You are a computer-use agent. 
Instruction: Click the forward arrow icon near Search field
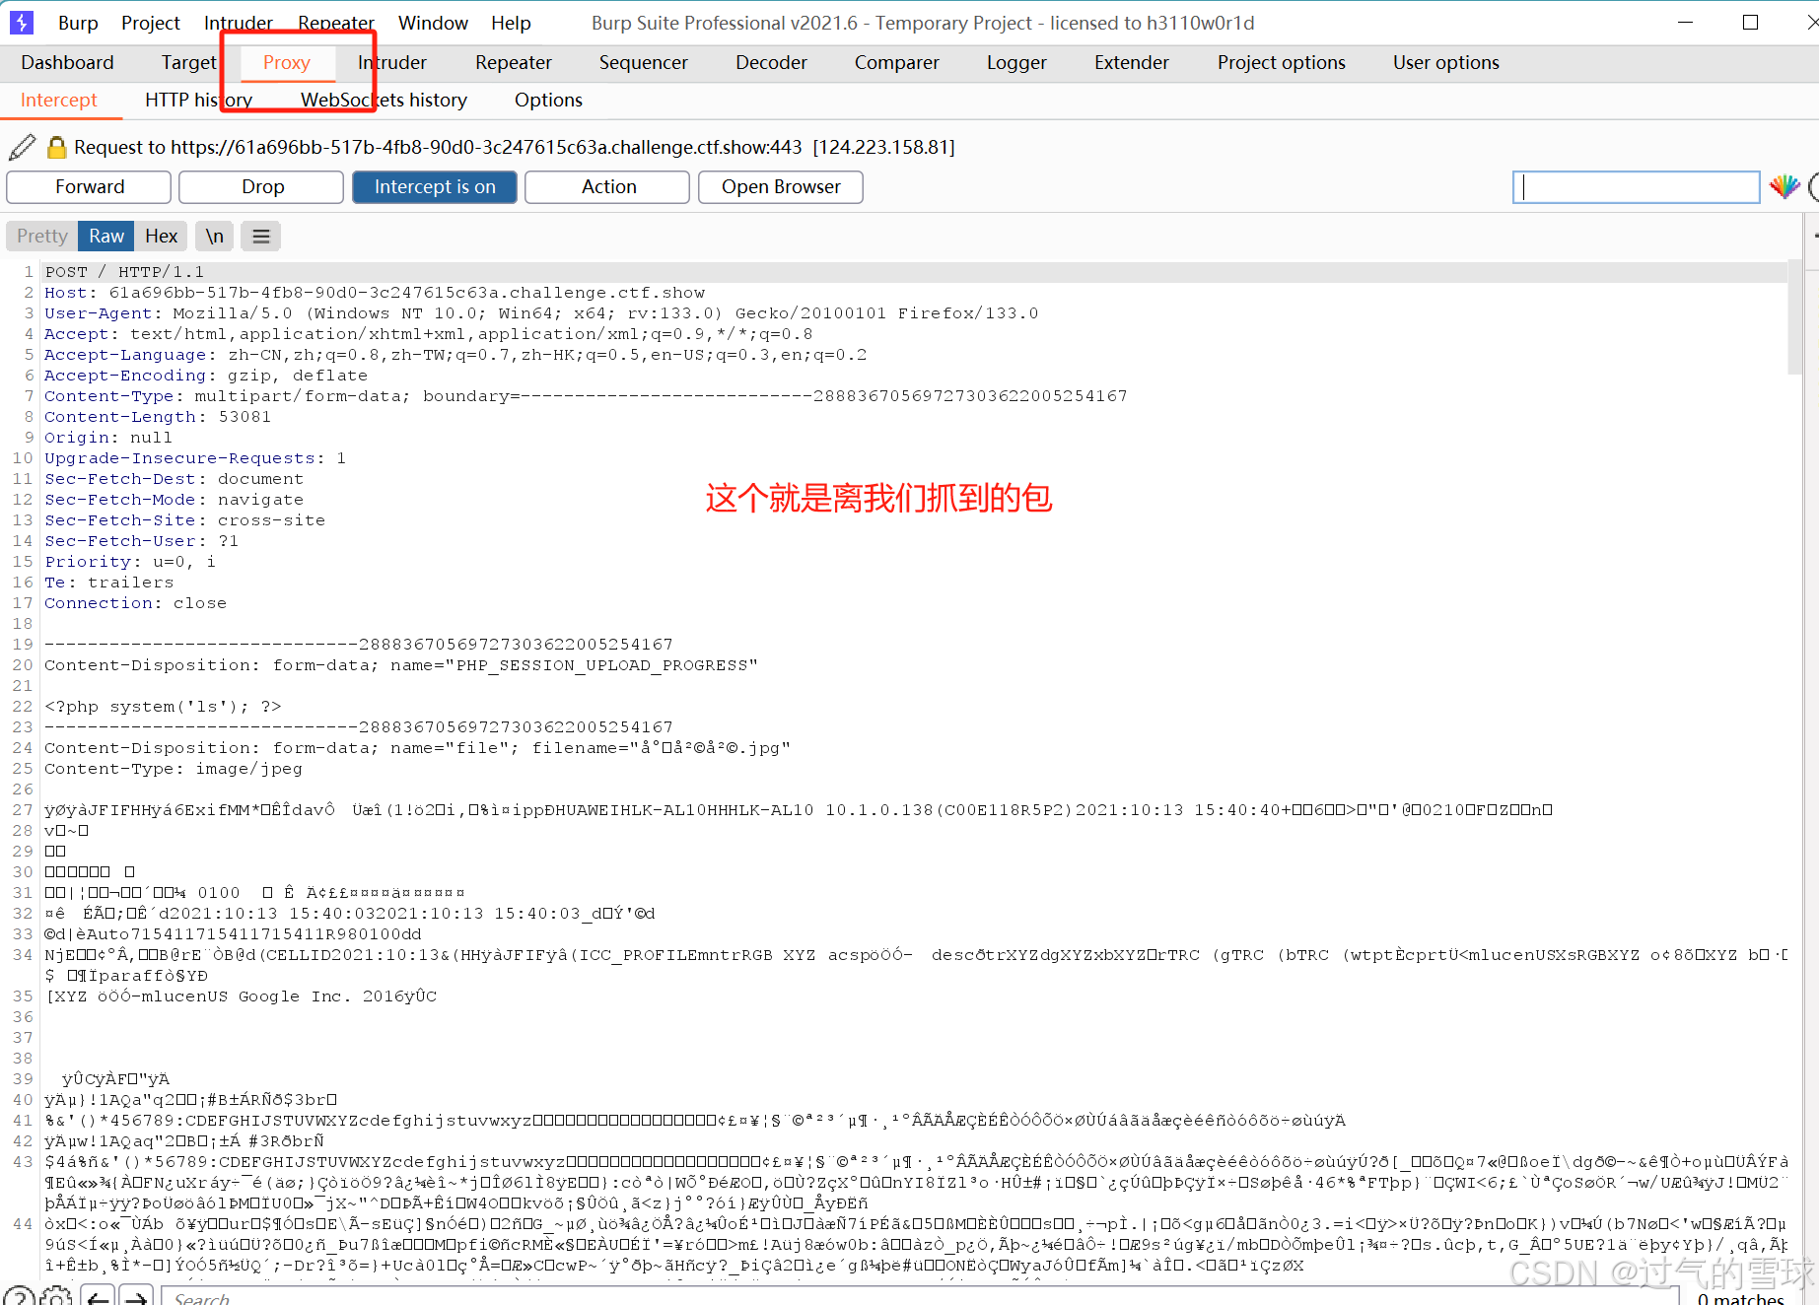click(135, 1298)
